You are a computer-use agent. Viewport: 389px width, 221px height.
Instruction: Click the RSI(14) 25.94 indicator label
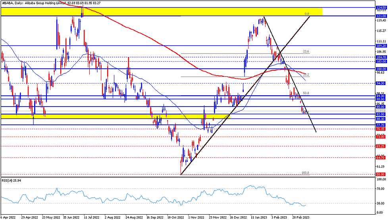click(11, 180)
